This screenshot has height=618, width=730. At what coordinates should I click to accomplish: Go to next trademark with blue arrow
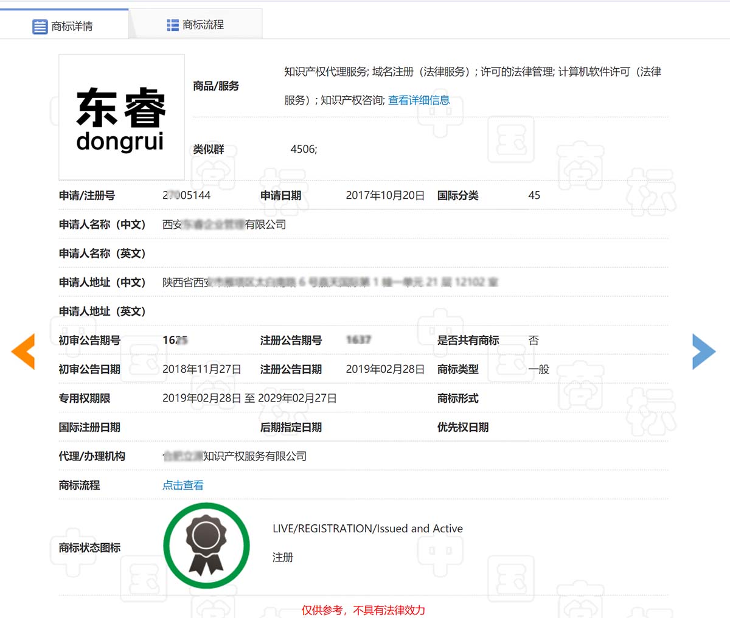coord(703,351)
